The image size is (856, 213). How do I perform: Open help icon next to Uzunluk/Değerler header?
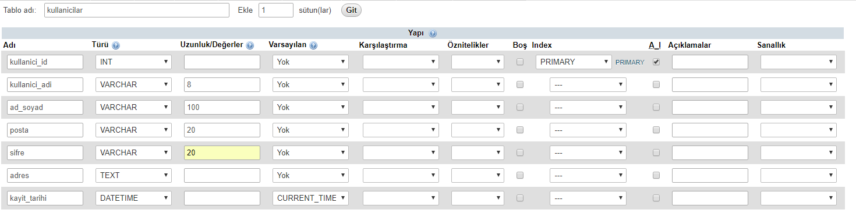pos(250,45)
